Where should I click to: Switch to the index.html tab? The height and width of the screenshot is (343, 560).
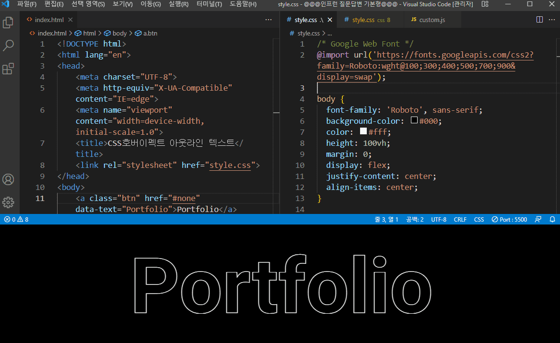[49, 20]
